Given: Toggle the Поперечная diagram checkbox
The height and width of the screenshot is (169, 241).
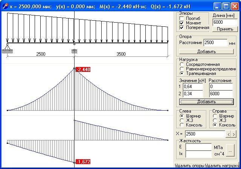Looking at the screenshot, I should (x=182, y=27).
